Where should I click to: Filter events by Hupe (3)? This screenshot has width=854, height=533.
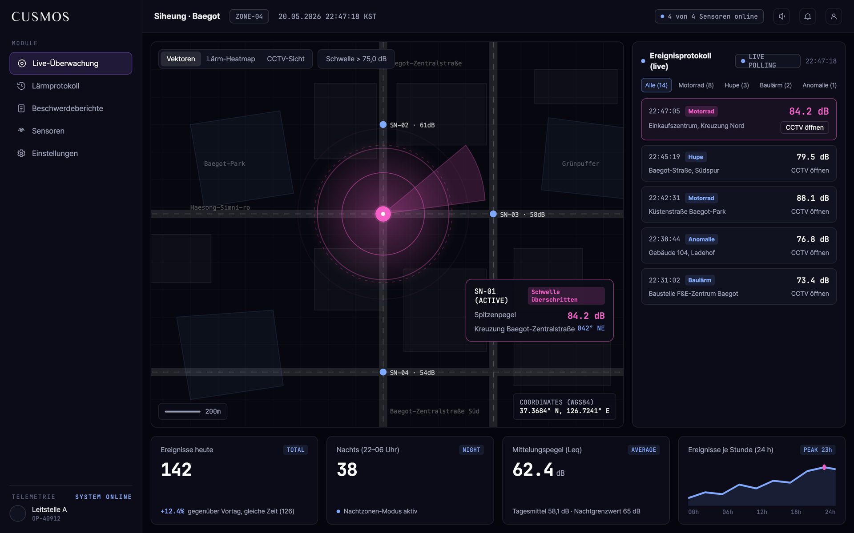[737, 85]
